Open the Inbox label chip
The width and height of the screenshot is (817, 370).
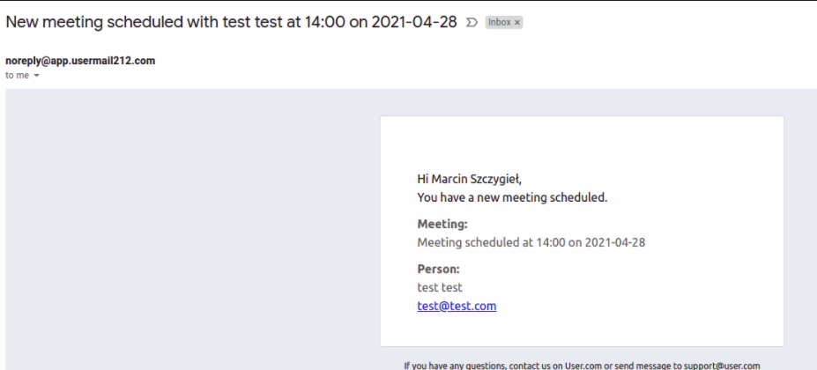point(500,22)
